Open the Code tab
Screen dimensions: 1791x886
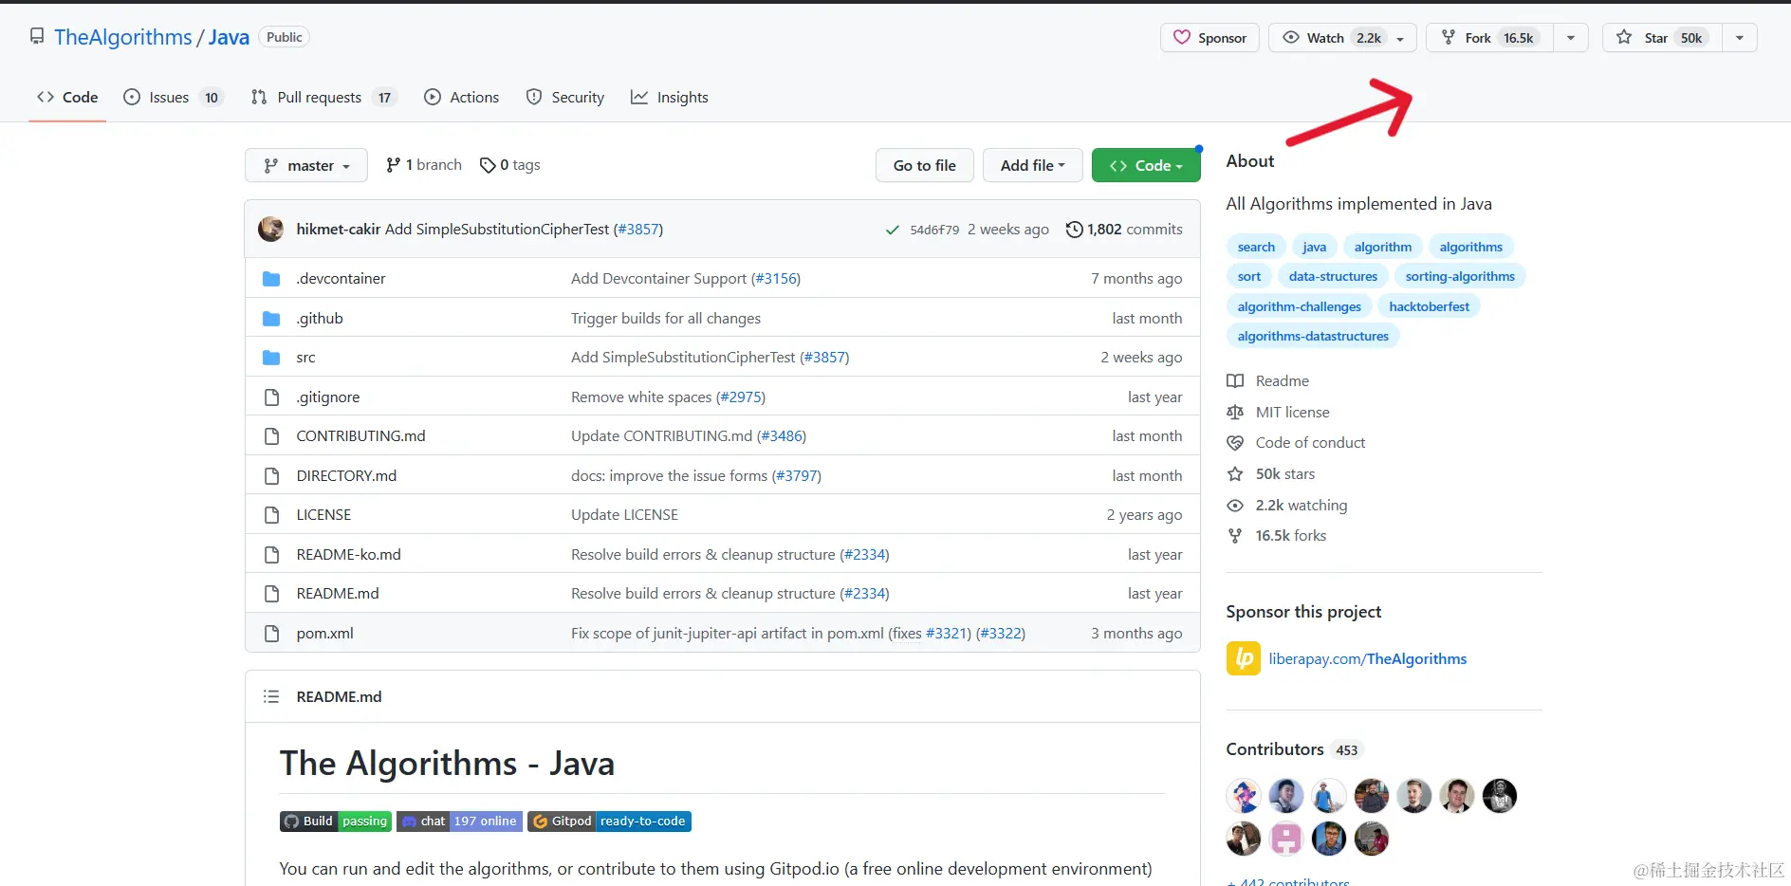click(67, 98)
